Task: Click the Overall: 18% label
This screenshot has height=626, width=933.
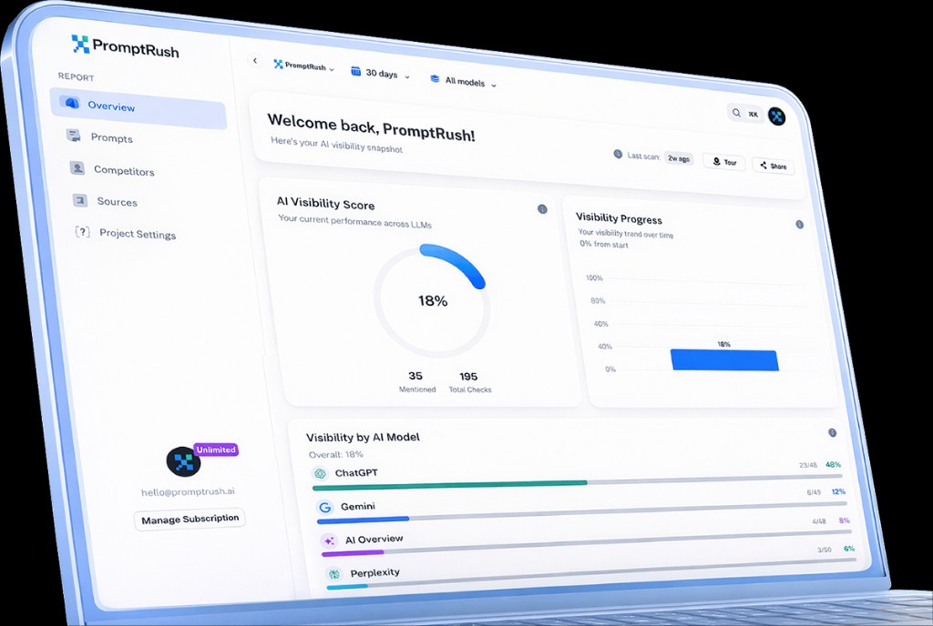Action: 335,454
